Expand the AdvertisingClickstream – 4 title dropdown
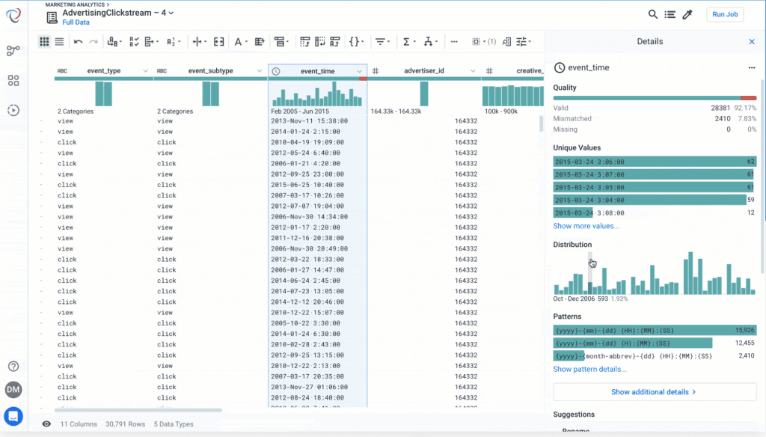Image resolution: width=766 pixels, height=437 pixels. coord(171,13)
